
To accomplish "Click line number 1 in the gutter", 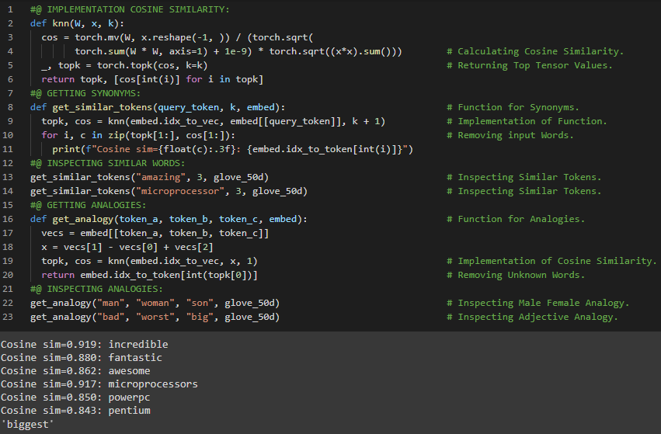I will 10,9.
